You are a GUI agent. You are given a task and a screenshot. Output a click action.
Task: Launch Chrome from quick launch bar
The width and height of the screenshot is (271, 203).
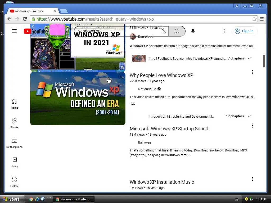[31, 199]
